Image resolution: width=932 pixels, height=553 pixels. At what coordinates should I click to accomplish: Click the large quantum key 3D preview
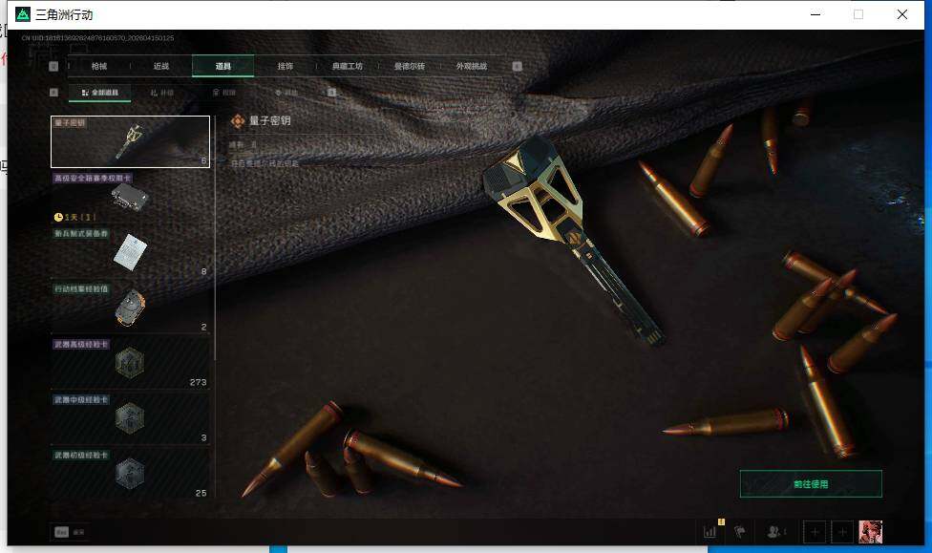point(574,241)
